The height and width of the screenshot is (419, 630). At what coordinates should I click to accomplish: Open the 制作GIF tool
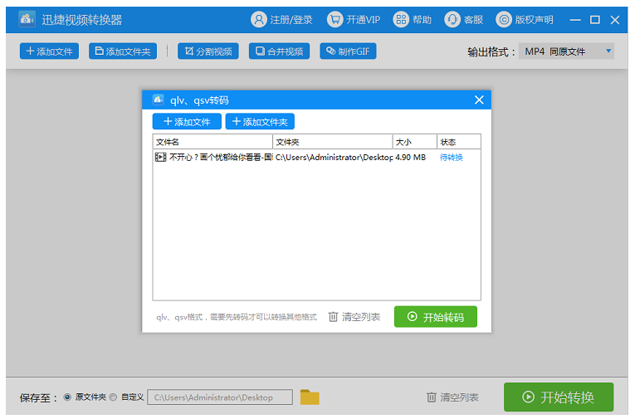pos(348,51)
